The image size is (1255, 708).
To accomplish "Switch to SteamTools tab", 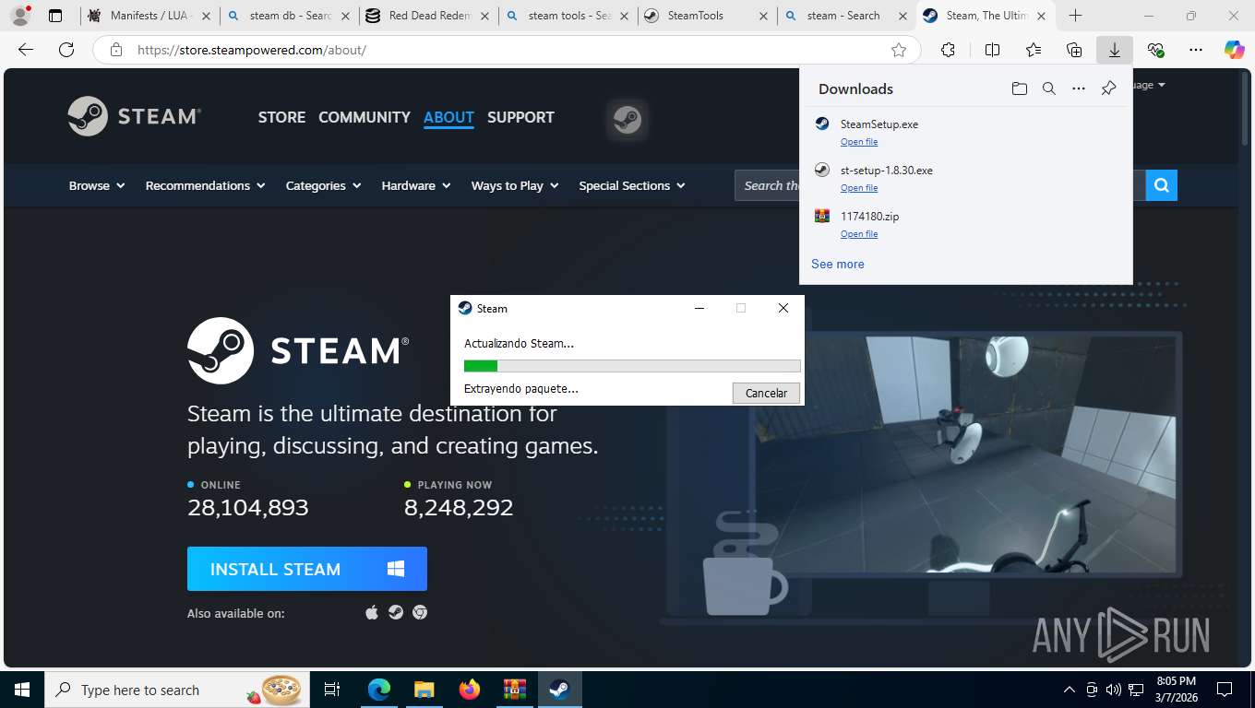I will click(706, 16).
